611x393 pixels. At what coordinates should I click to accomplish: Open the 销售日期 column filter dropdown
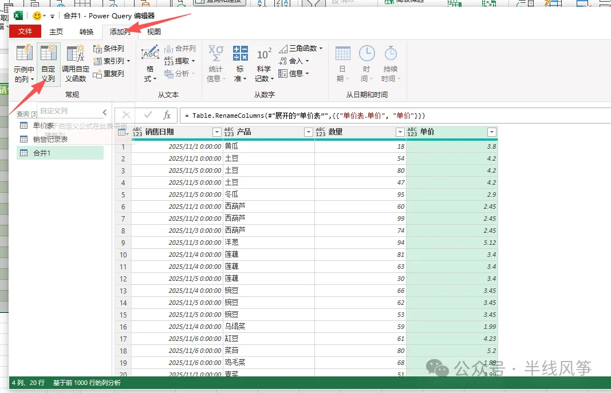pyautogui.click(x=217, y=132)
